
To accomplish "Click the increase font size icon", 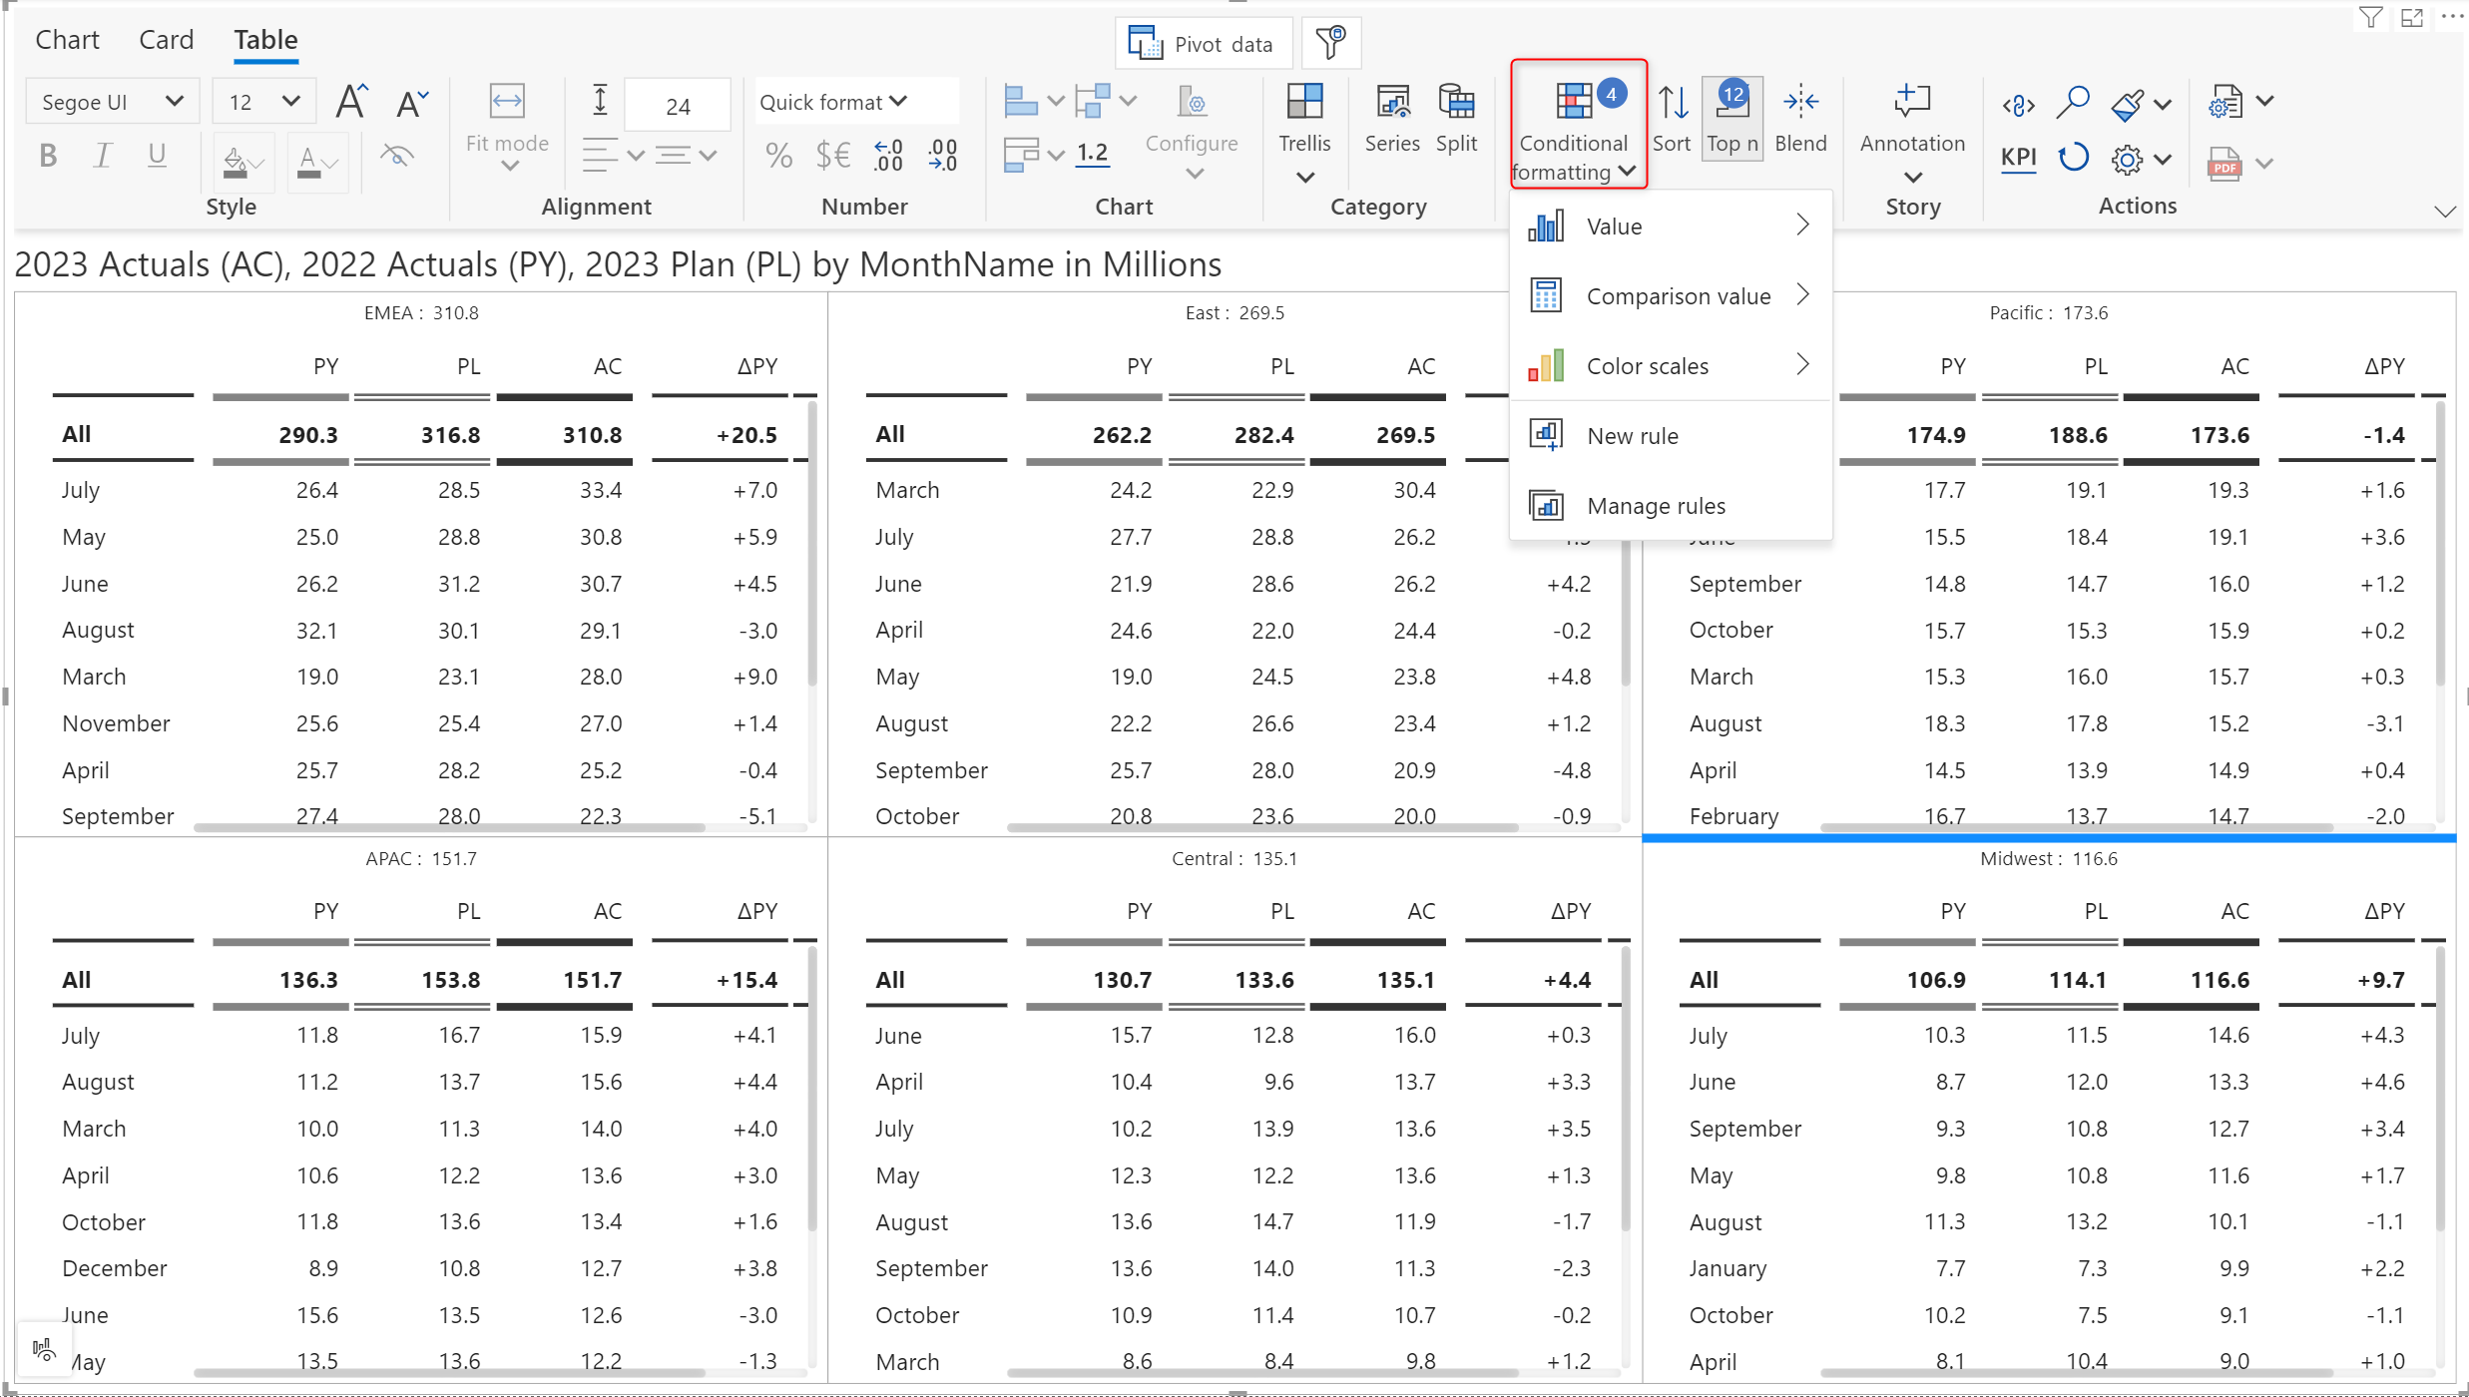I will [x=351, y=102].
